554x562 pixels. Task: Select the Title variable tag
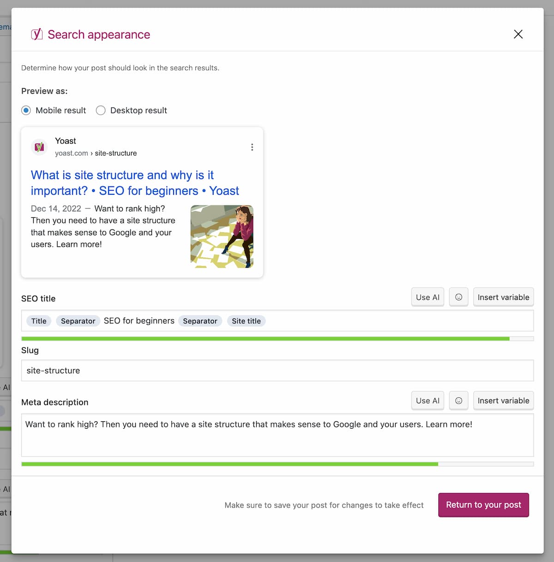pyautogui.click(x=39, y=321)
